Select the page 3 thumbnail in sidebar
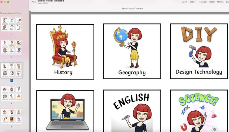Viewport: 229px width, 132px height. coord(12,70)
